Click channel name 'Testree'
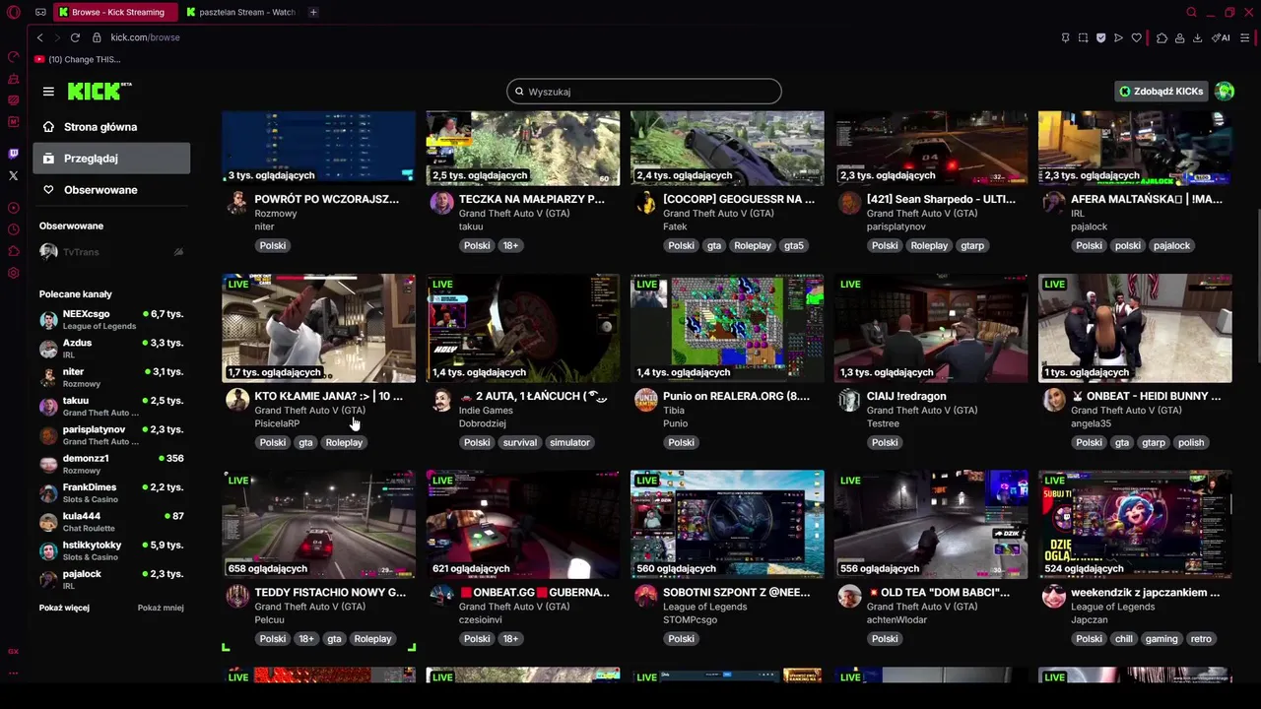The image size is (1261, 709). pyautogui.click(x=883, y=423)
